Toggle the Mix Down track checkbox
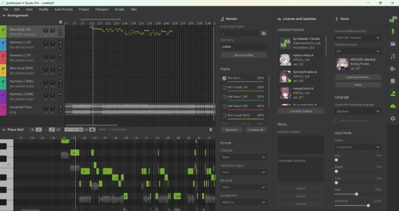The image size is (399, 211). point(224,78)
